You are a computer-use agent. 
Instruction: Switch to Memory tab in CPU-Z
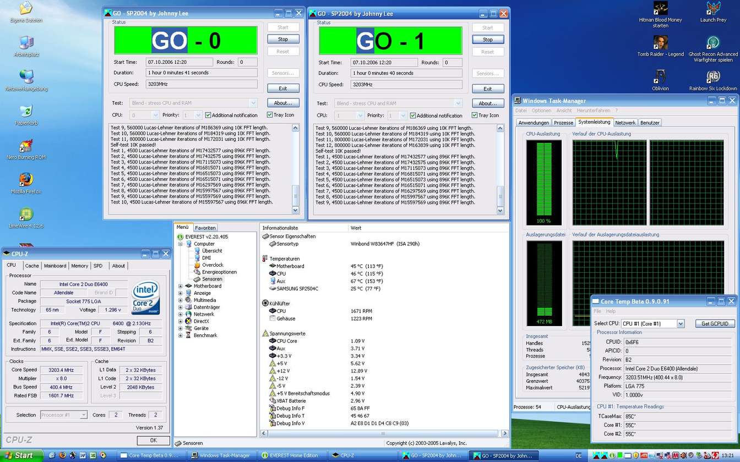(79, 266)
